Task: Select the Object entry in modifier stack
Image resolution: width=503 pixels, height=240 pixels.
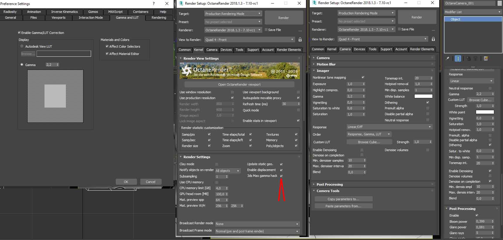Action: coord(473,19)
